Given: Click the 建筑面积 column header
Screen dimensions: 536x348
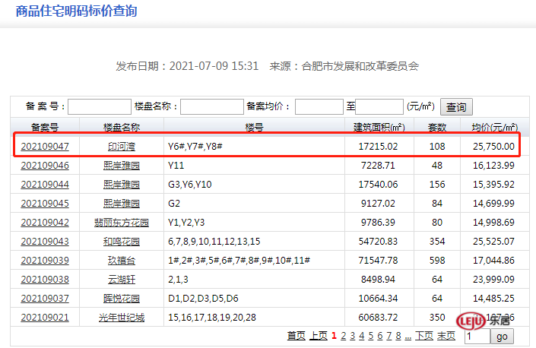Looking at the screenshot, I should point(379,128).
